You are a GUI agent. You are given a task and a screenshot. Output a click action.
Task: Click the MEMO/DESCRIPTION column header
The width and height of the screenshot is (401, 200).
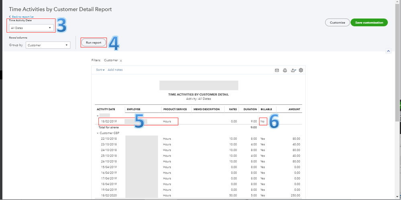[x=207, y=109]
